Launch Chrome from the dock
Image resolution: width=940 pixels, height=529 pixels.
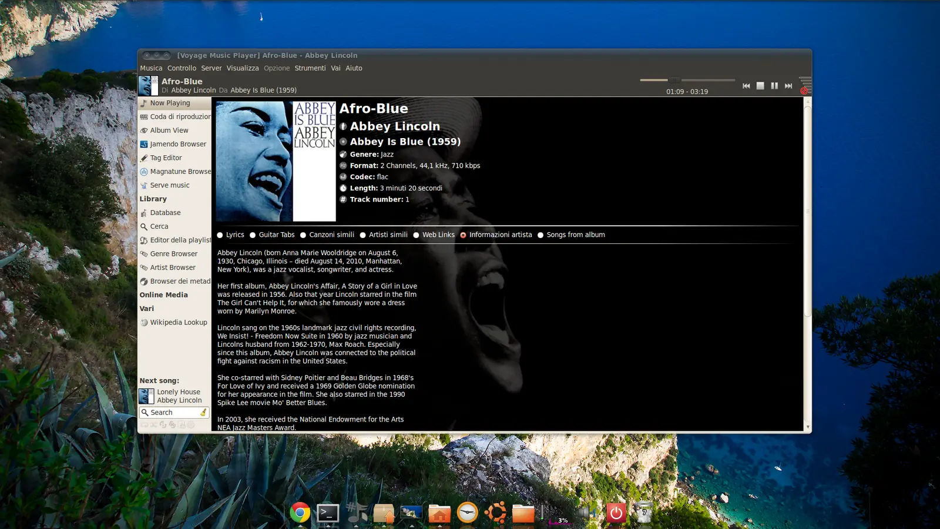coord(300,513)
